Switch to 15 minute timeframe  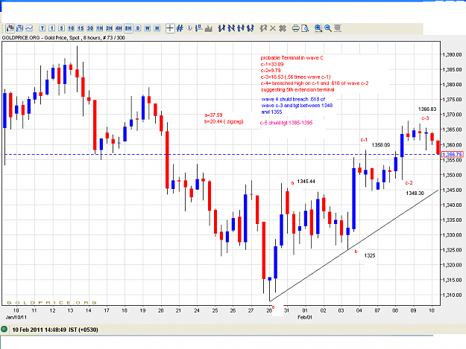point(81,28)
